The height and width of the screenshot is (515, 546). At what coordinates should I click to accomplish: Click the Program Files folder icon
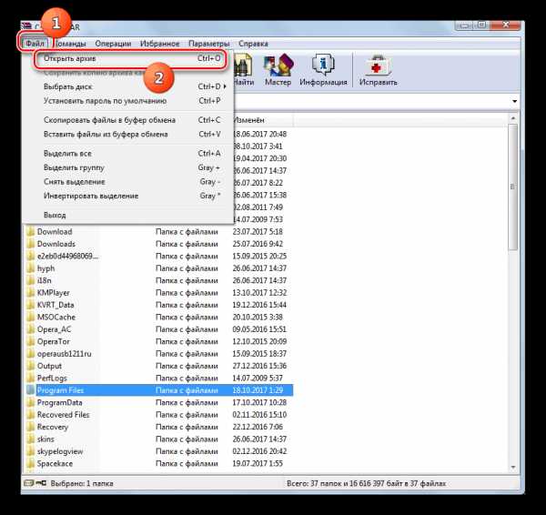tap(31, 390)
